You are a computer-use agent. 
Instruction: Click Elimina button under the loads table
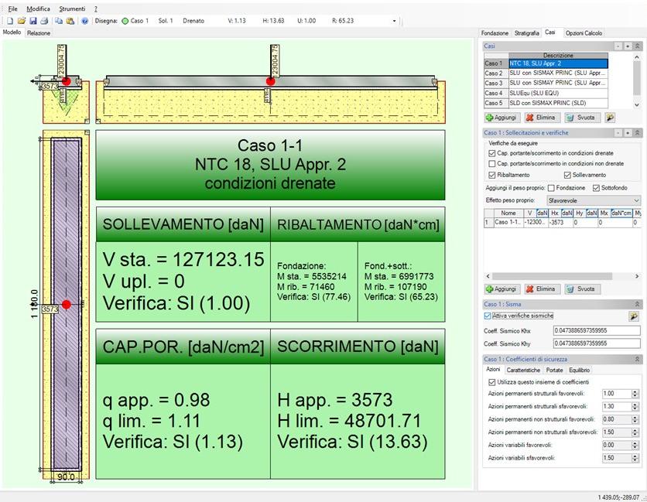[540, 289]
